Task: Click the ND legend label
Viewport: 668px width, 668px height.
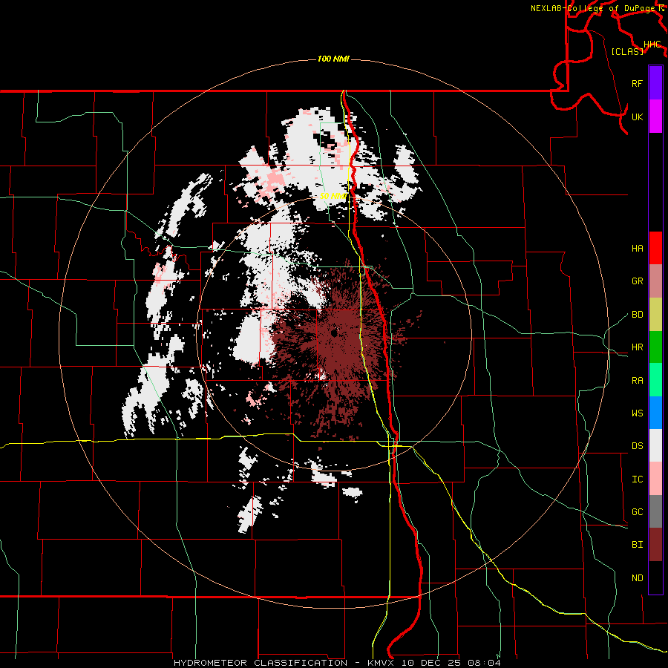Action: point(638,577)
